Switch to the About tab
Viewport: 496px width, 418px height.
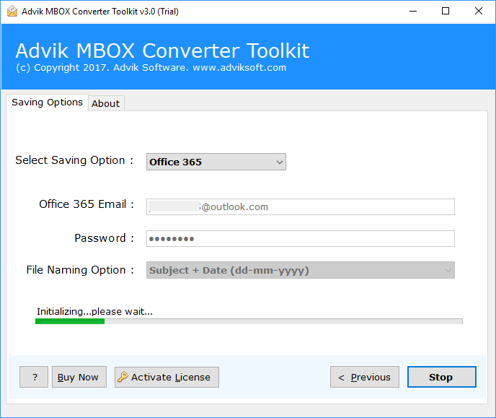106,103
